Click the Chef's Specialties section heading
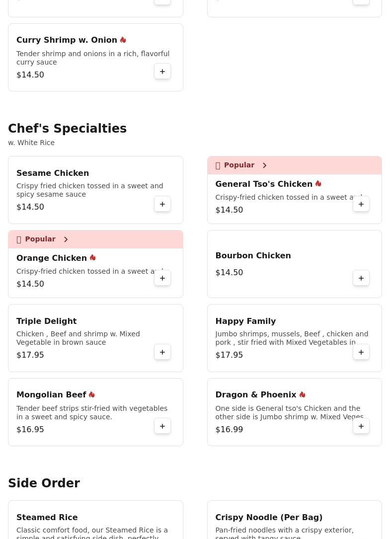Image resolution: width=390 pixels, height=539 pixels. coord(67,129)
